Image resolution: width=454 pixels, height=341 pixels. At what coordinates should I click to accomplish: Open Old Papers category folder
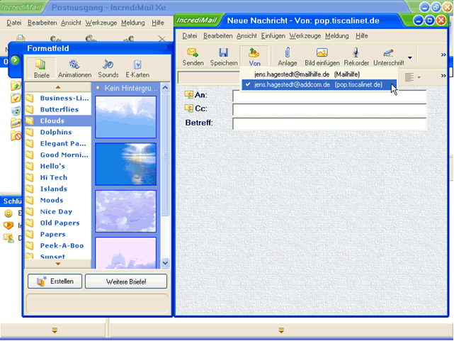(58, 223)
